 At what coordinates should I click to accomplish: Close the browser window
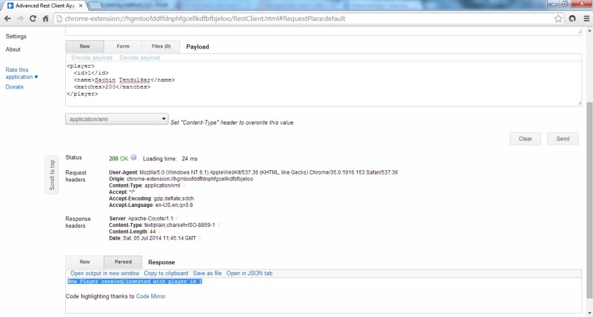click(x=583, y=3)
